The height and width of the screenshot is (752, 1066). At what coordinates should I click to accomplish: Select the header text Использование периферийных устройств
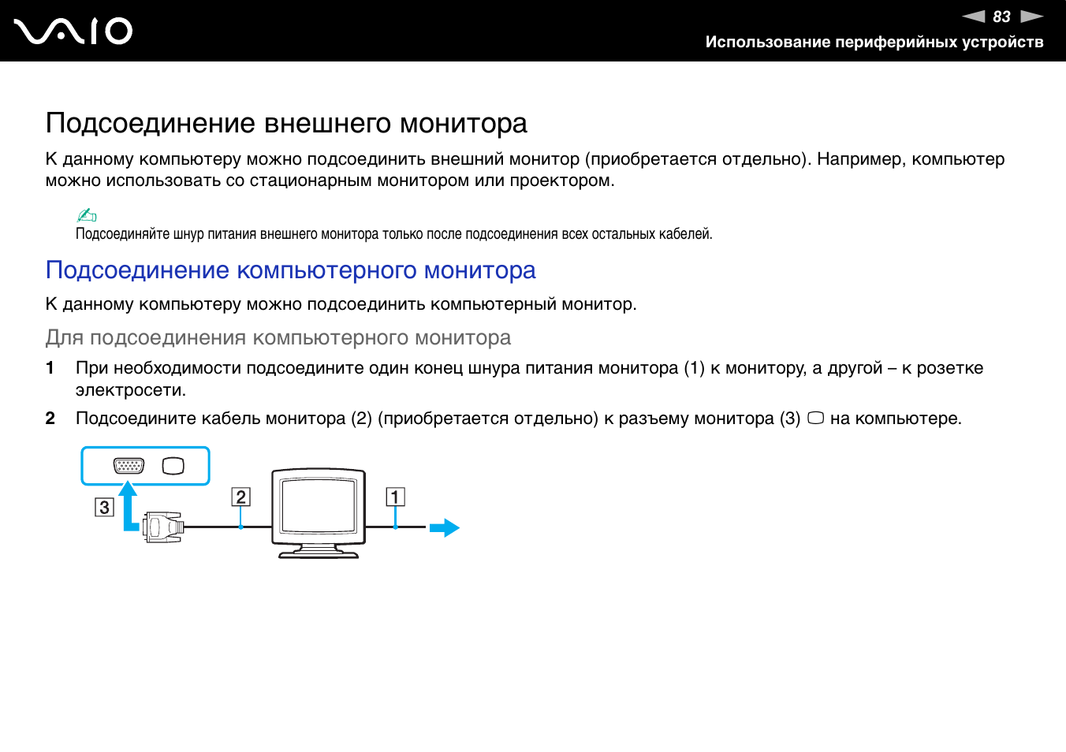875,43
